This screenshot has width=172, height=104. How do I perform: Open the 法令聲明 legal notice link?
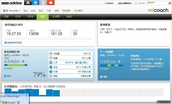click(x=78, y=11)
